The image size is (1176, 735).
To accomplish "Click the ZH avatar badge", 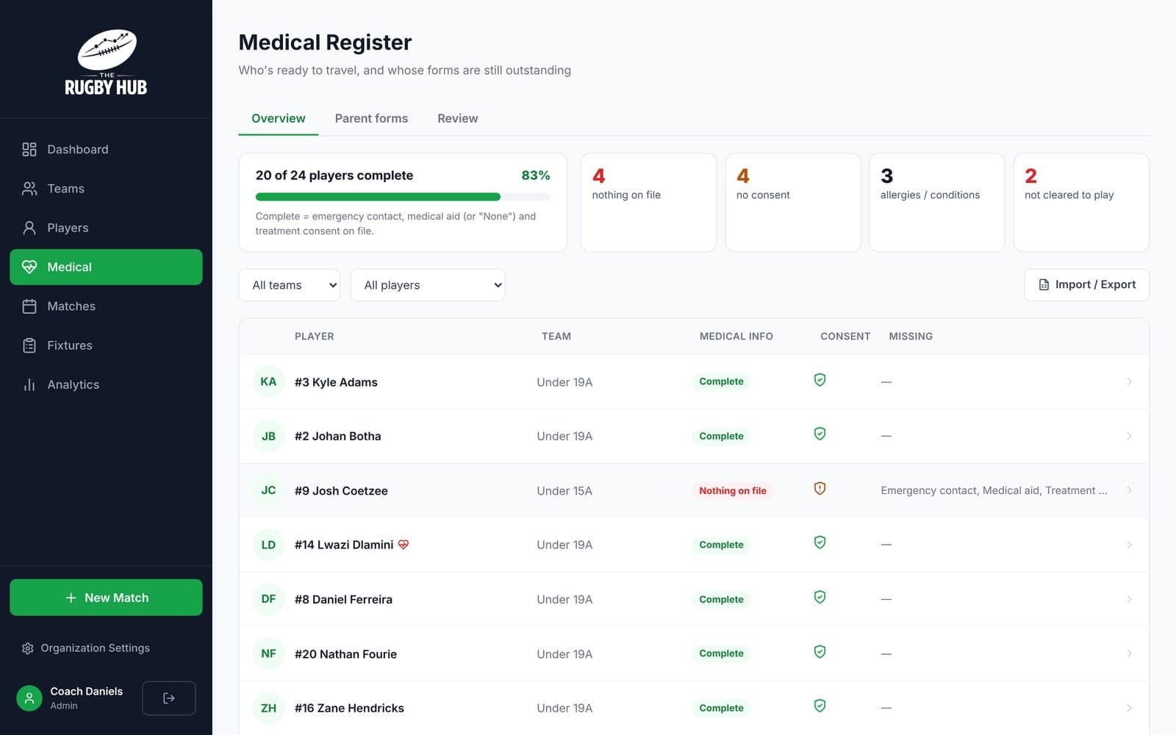I will 268,708.
